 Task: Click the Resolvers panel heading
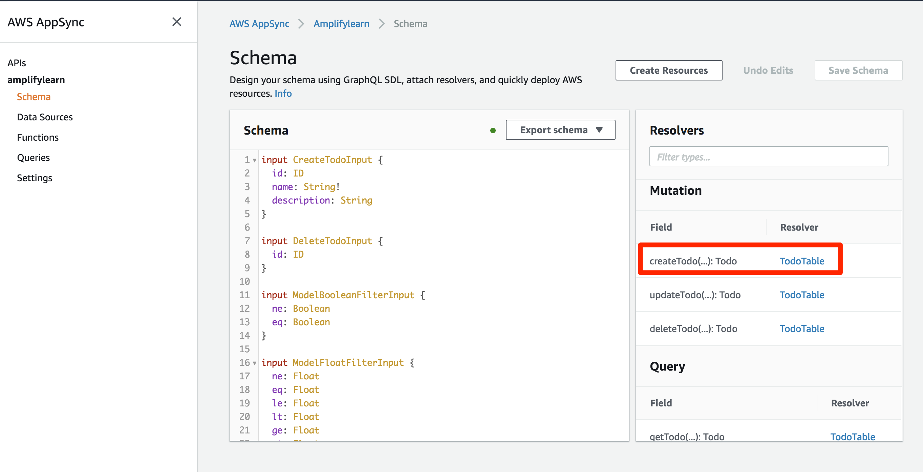click(677, 130)
